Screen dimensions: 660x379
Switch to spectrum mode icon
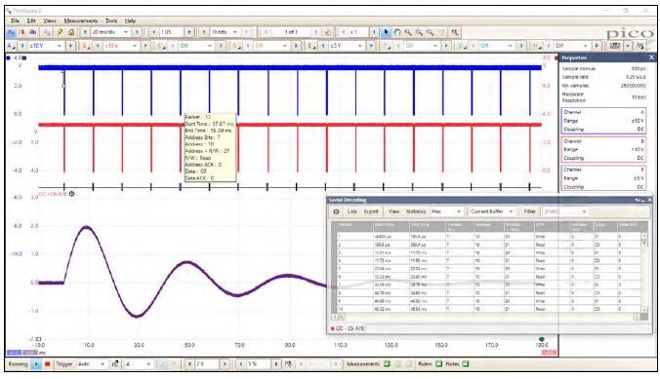click(33, 32)
